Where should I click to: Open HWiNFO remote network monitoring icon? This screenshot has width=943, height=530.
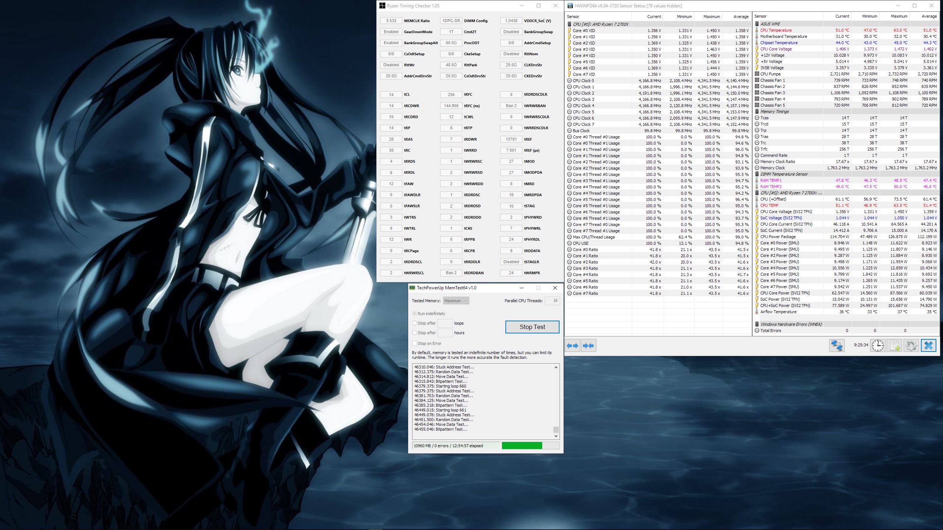click(x=837, y=346)
